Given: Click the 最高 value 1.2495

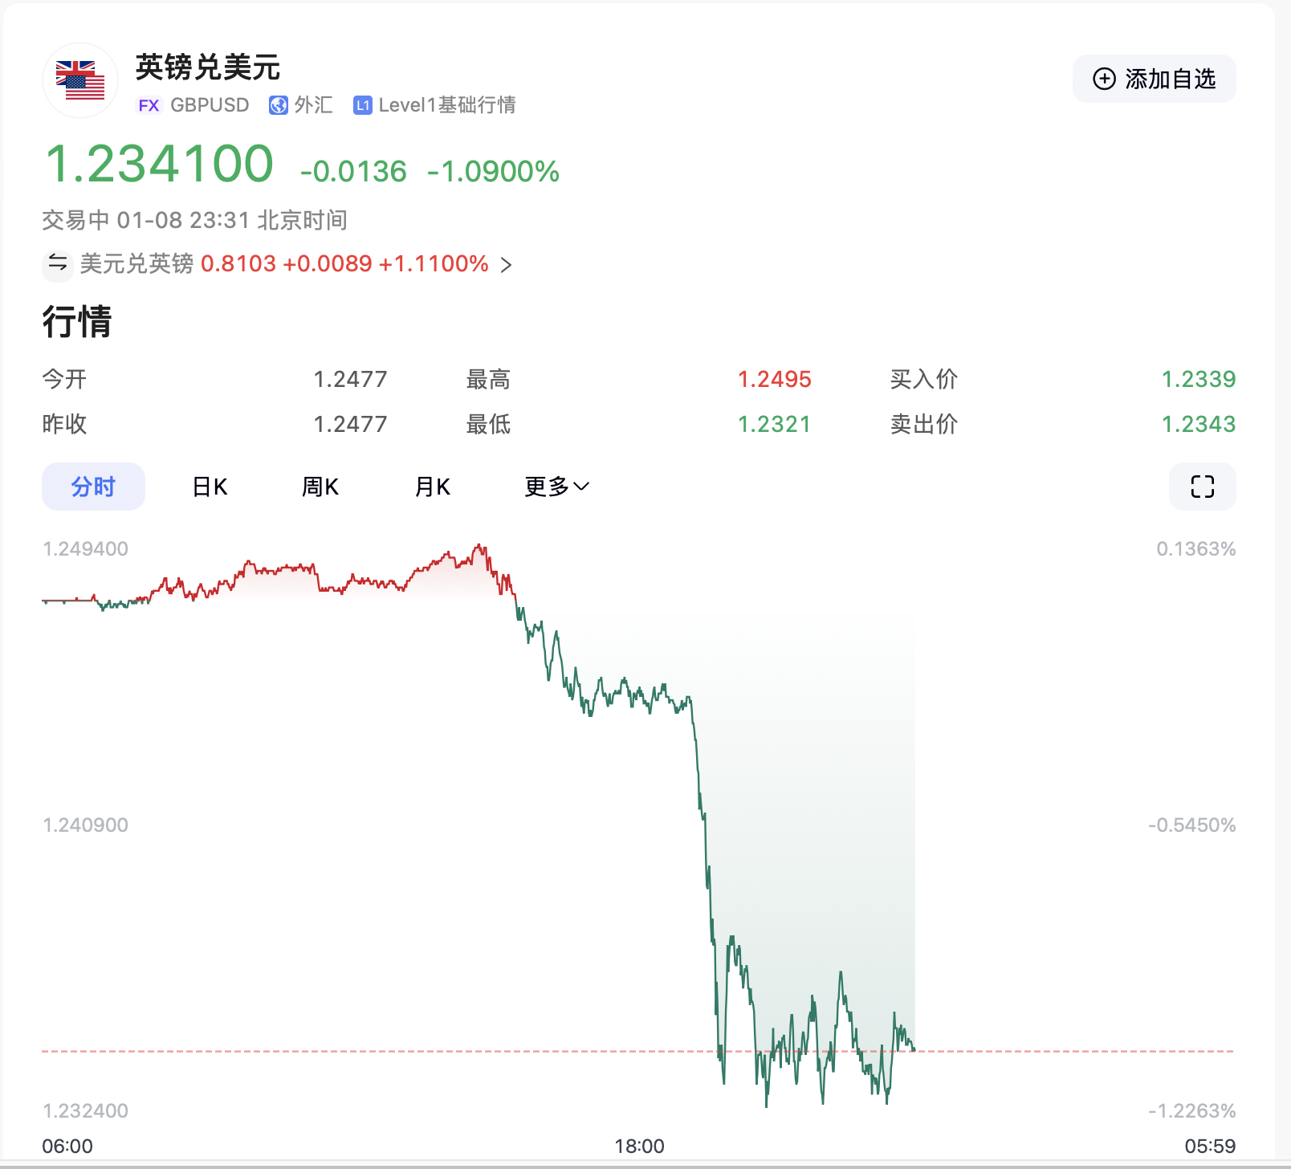Looking at the screenshot, I should (x=774, y=379).
